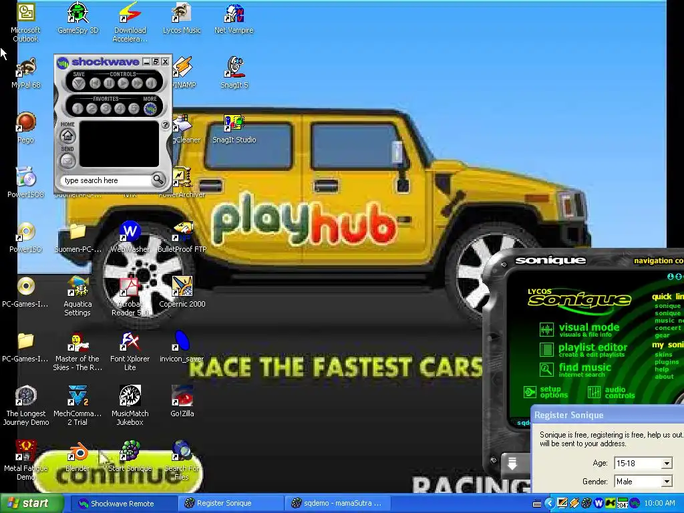Click the Sonique down-arrow drawer button
Image resolution: width=684 pixels, height=513 pixels.
tap(512, 464)
